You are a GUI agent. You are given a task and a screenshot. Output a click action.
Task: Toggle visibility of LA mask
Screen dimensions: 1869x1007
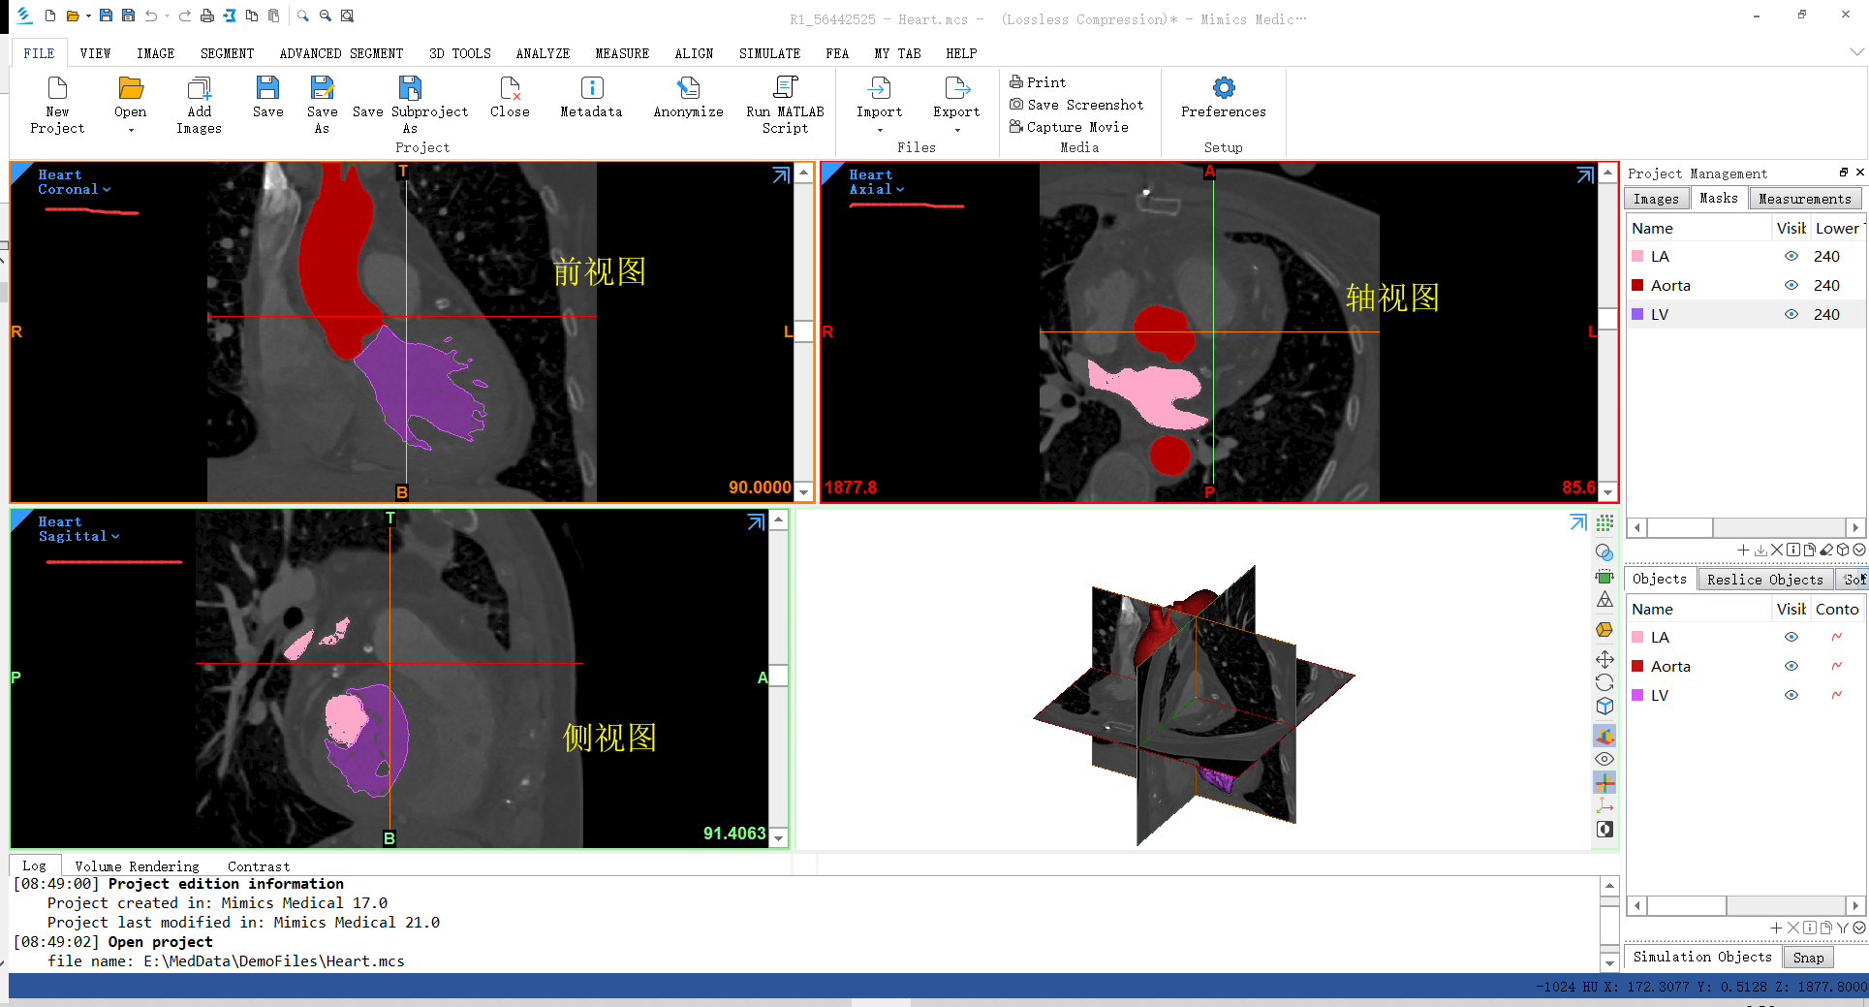coord(1791,256)
